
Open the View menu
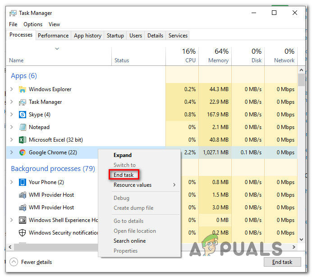(54, 24)
